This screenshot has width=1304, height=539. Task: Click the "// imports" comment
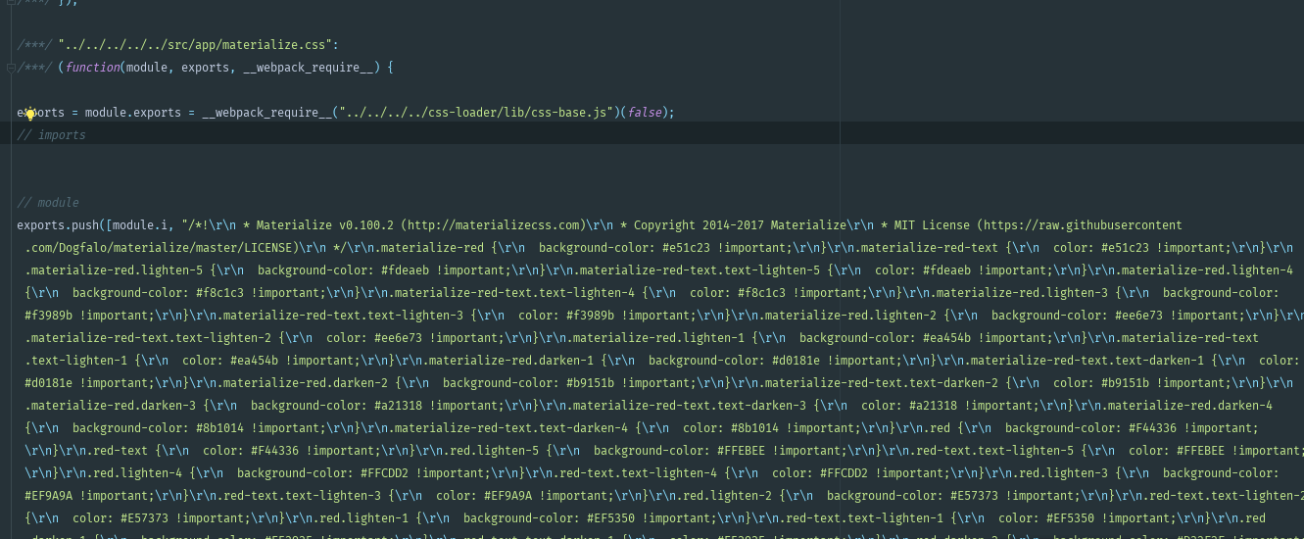click(51, 135)
